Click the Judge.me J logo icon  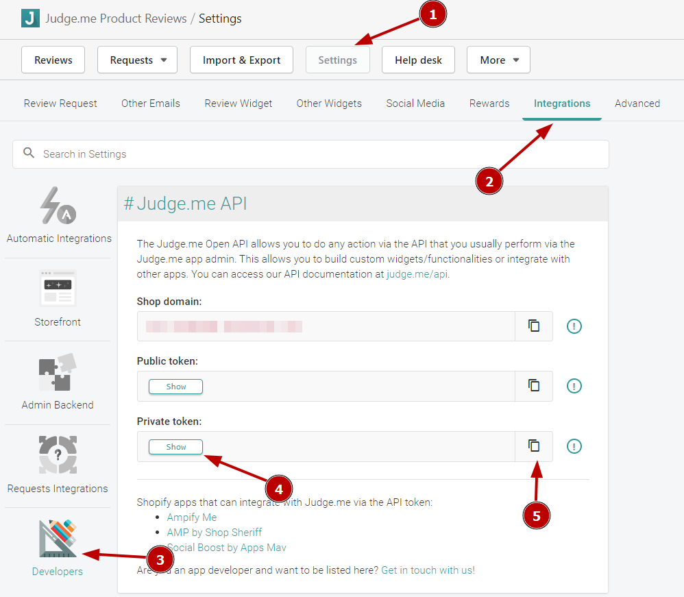point(30,19)
